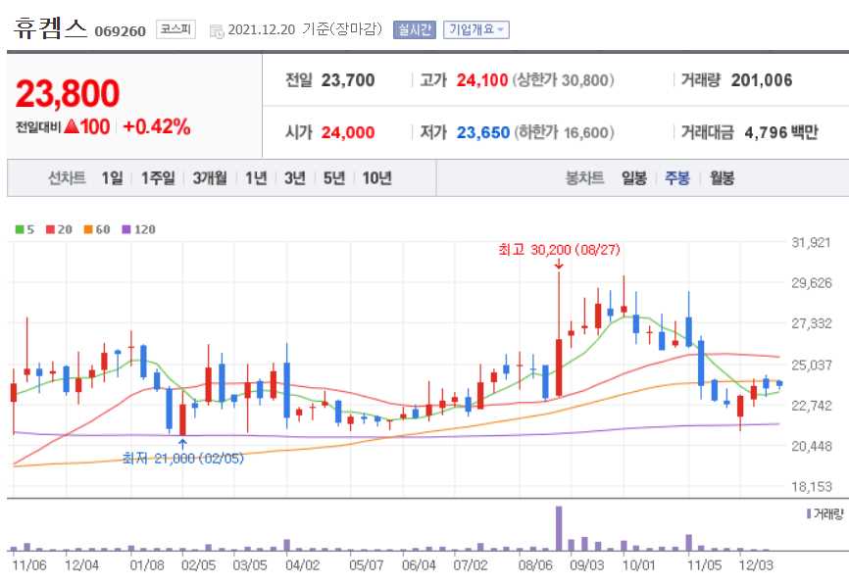
Task: Switch to 주봉 candlestick chart
Action: pos(676,177)
